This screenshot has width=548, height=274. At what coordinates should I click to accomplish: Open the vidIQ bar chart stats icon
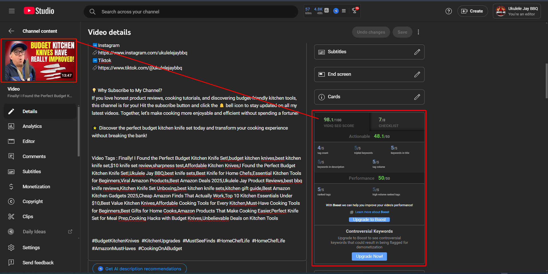pyautogui.click(x=327, y=11)
